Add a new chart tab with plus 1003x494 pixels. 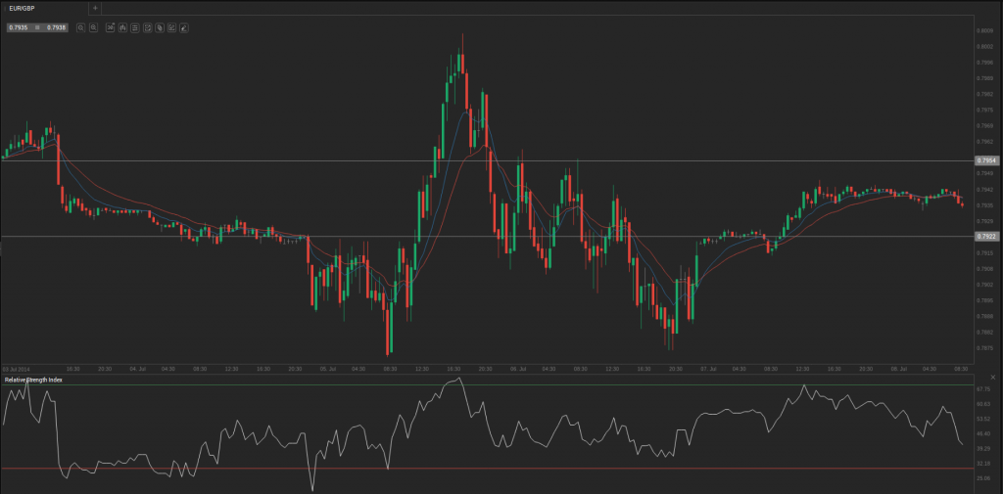(x=95, y=7)
